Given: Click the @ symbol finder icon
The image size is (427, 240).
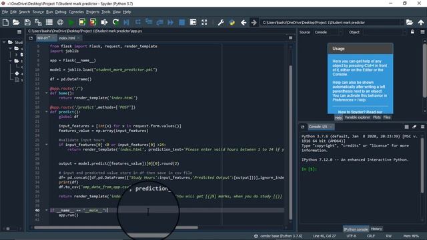Looking at the screenshot, I should tap(60, 22).
